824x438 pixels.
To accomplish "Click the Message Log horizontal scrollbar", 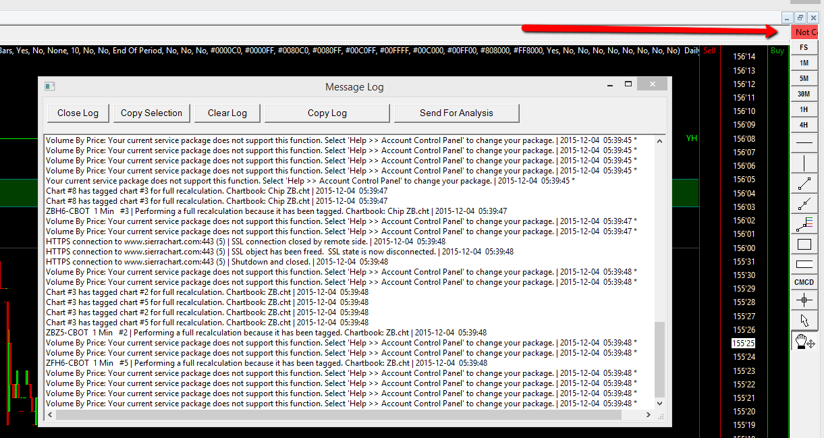I will coord(350,414).
